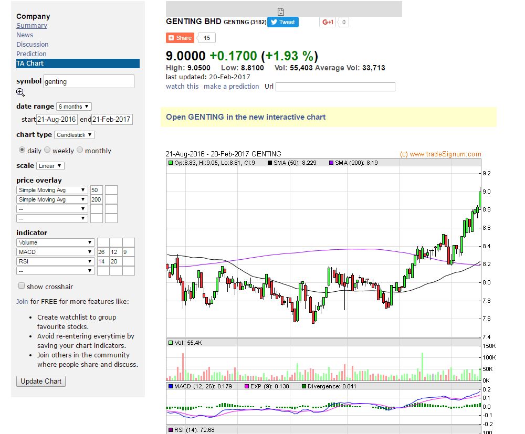525x434 pixels.
Task: Open the scale Linear dropdown
Action: 50,166
